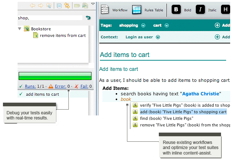This screenshot has width=232, height=160.
Task: Click the Collapse All icon
Action: pos(59,5)
